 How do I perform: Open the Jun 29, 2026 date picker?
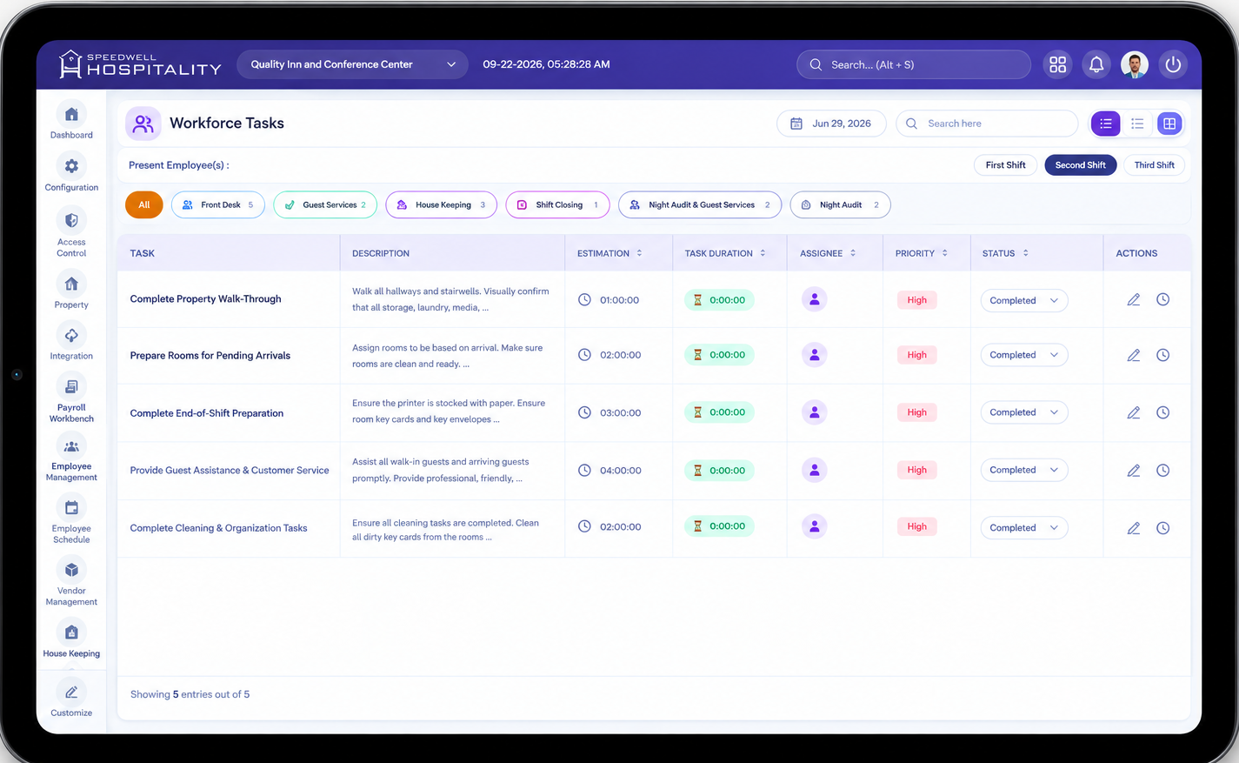pos(831,124)
